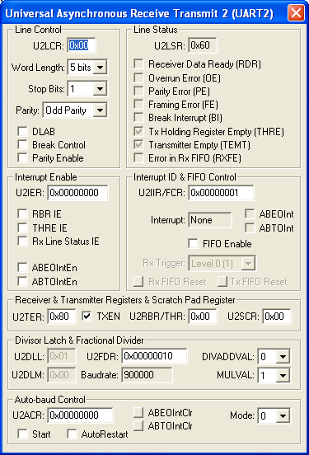Click the U2IIR/FCR register field

221,193
